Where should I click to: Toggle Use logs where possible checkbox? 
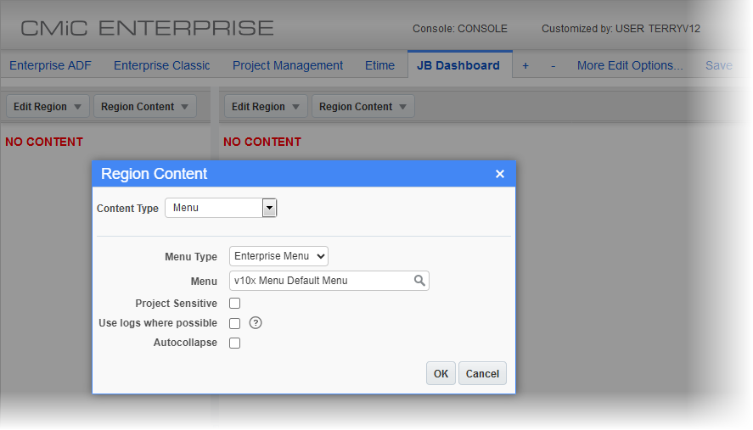tap(235, 323)
